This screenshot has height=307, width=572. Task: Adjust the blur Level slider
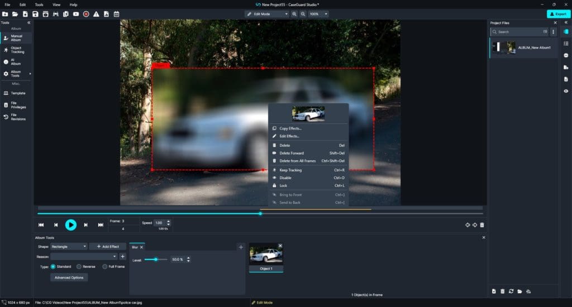tap(156, 259)
